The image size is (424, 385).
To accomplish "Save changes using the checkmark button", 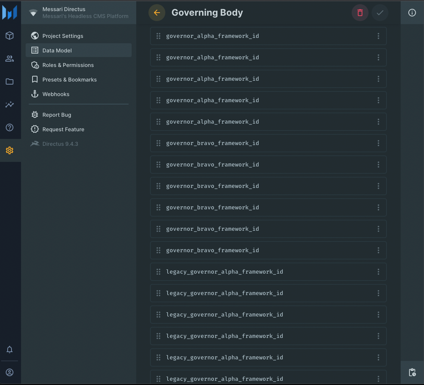I will click(380, 13).
